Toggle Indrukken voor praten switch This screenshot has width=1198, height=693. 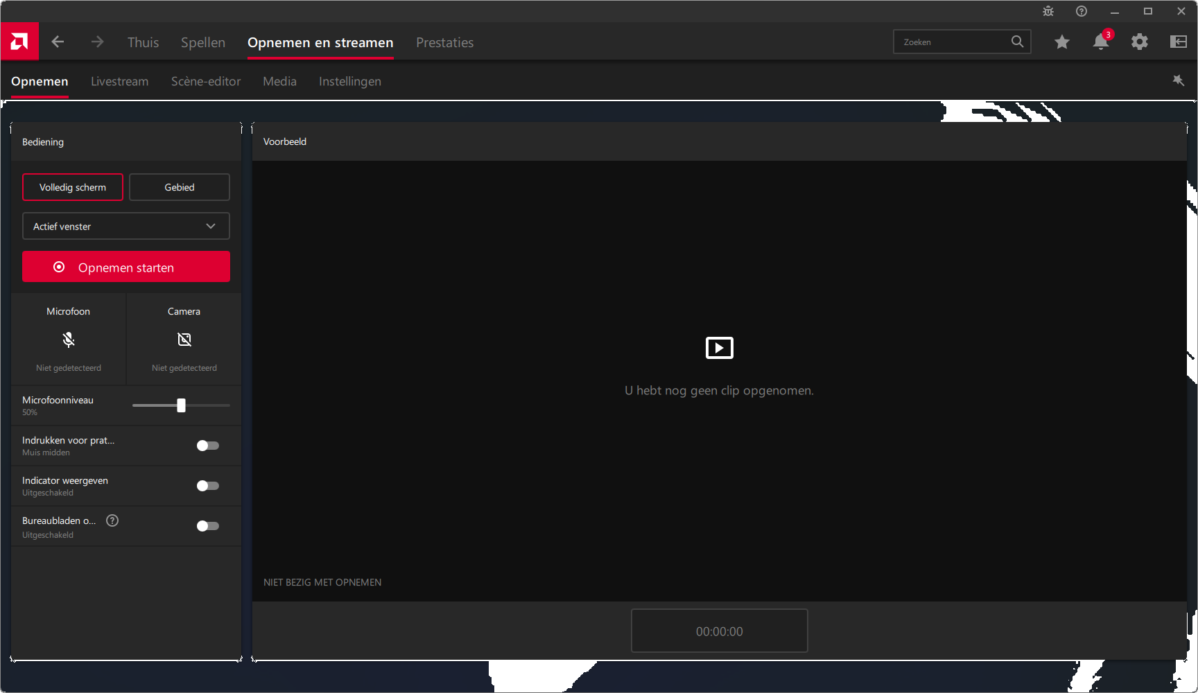pyautogui.click(x=207, y=446)
